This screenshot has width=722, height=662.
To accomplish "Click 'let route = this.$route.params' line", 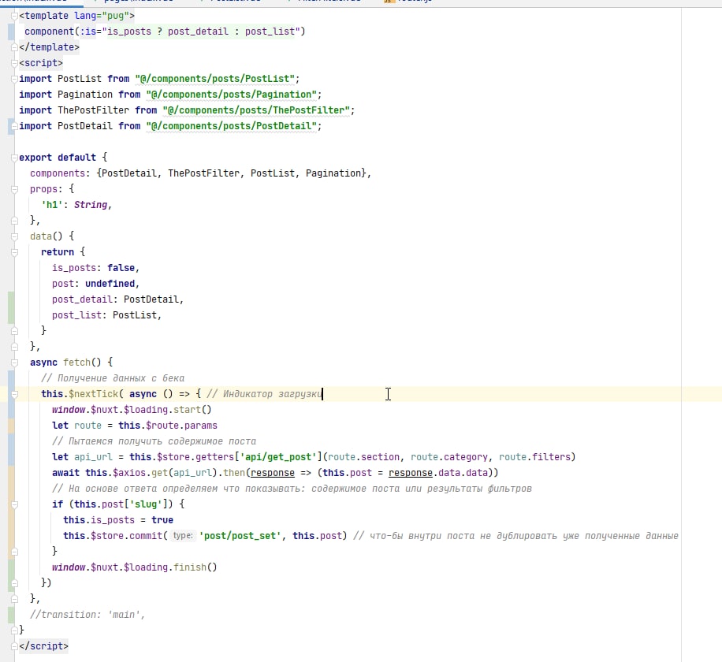I will [x=135, y=426].
